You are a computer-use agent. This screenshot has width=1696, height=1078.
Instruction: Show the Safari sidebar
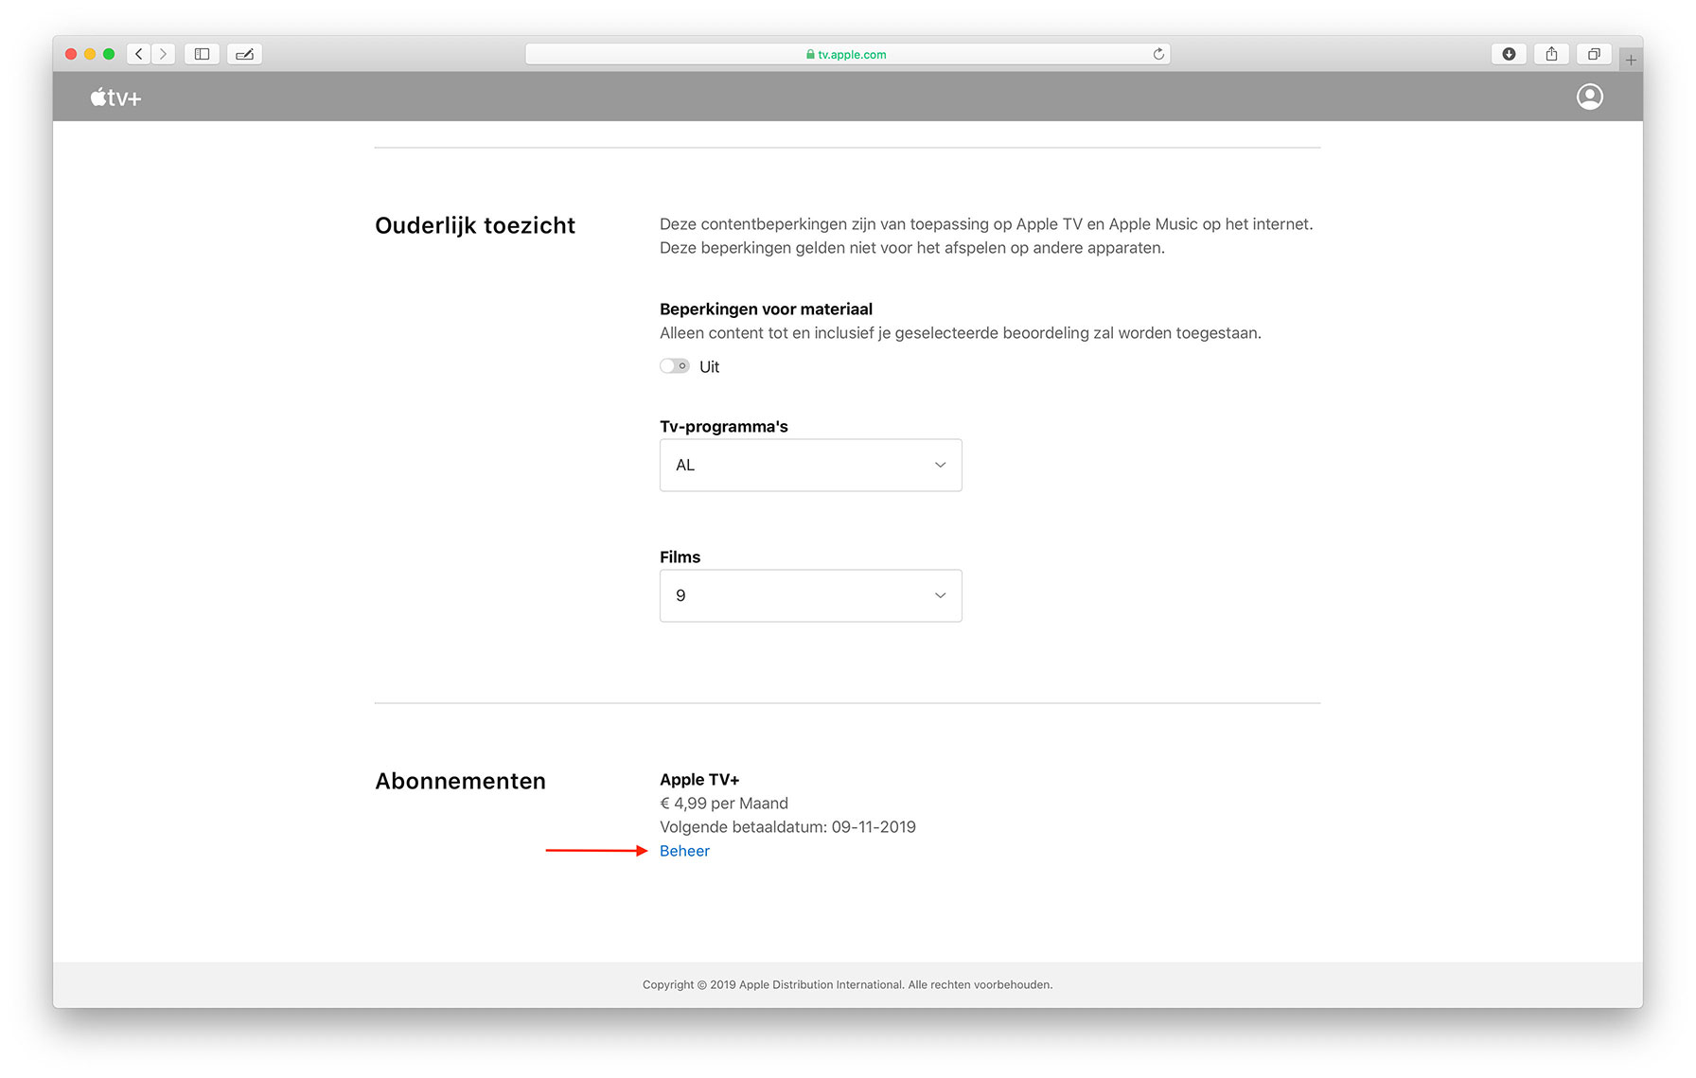(x=202, y=54)
